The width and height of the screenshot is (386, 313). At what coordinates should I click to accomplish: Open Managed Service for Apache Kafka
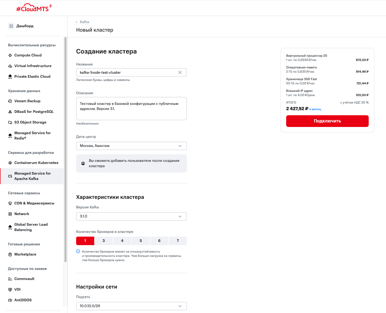(32, 176)
